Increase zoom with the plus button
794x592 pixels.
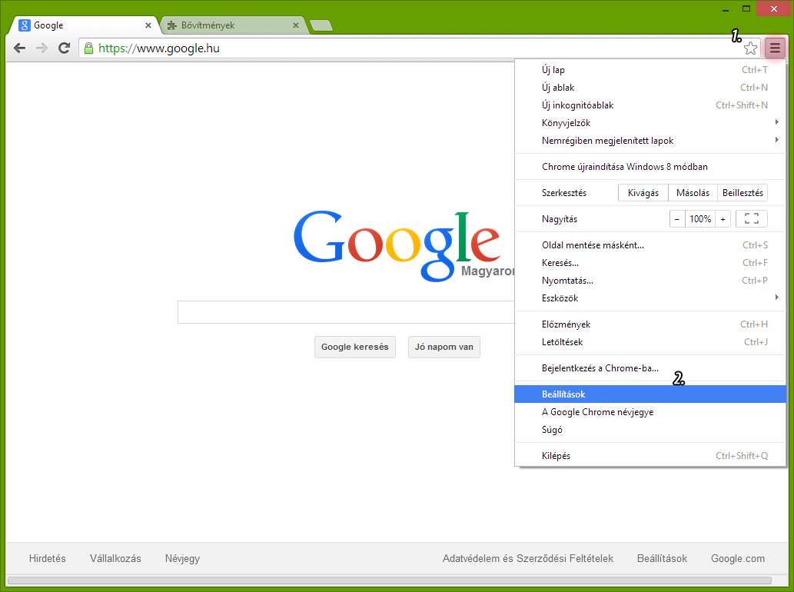[723, 219]
